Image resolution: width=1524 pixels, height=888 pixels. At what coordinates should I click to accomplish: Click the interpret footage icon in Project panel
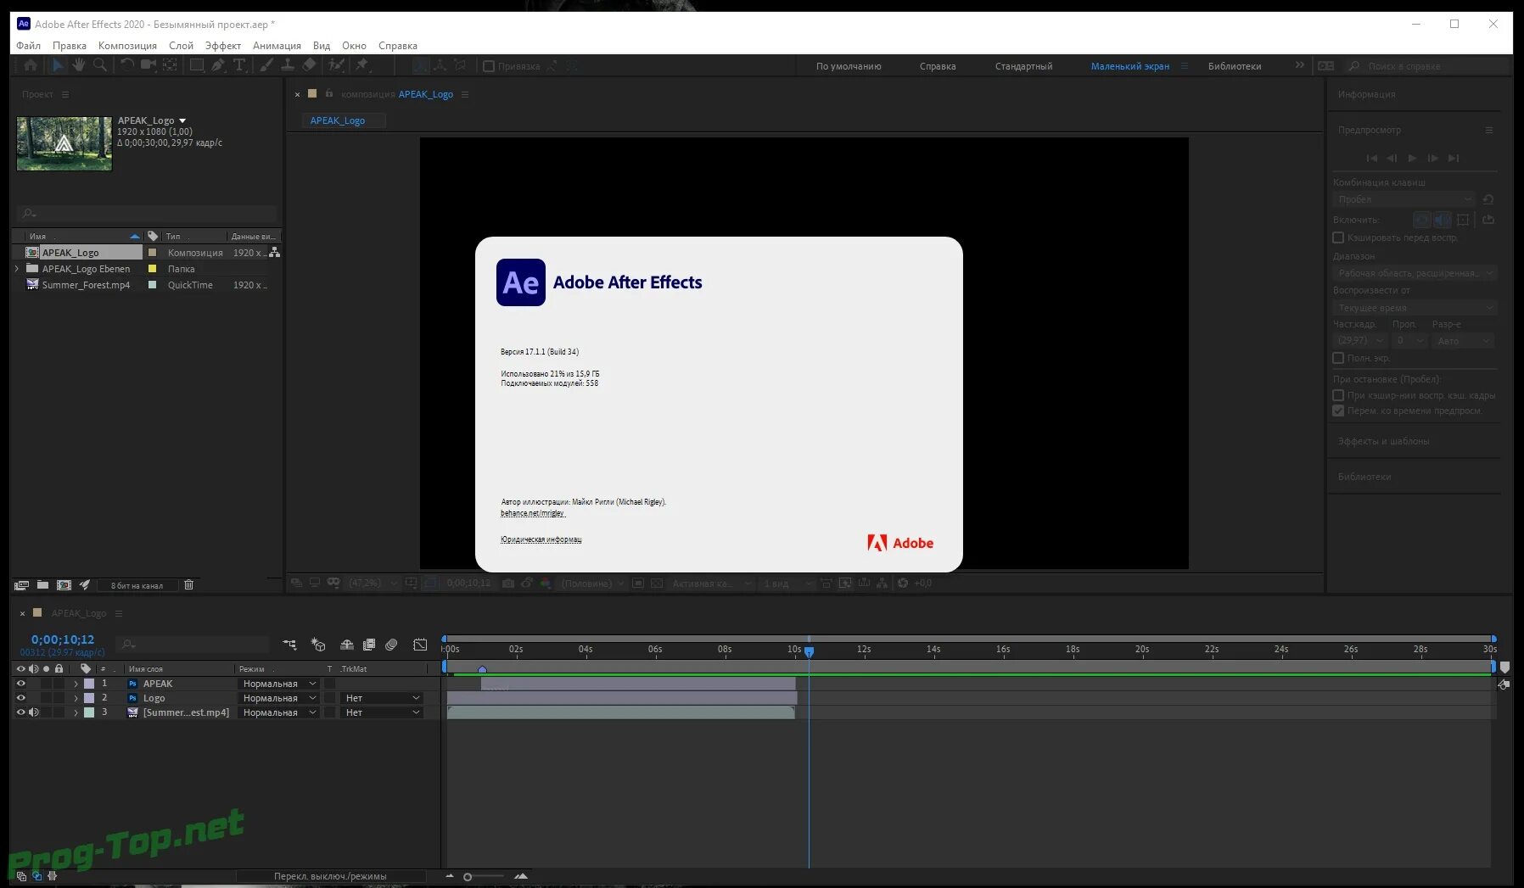click(21, 585)
